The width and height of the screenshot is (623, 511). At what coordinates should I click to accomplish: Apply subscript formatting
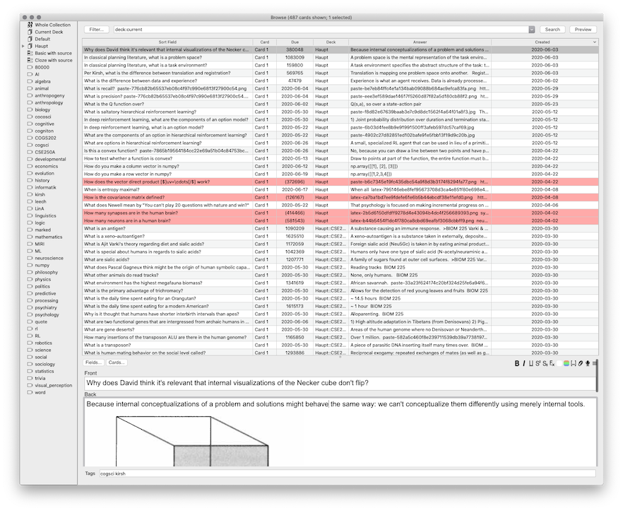pyautogui.click(x=545, y=363)
